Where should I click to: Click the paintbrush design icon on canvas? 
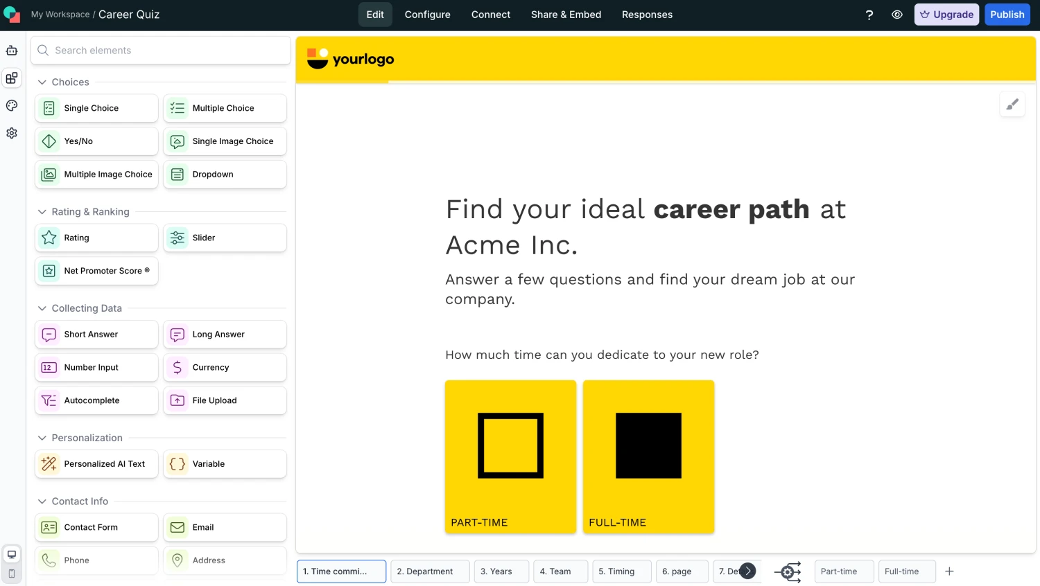point(1012,105)
